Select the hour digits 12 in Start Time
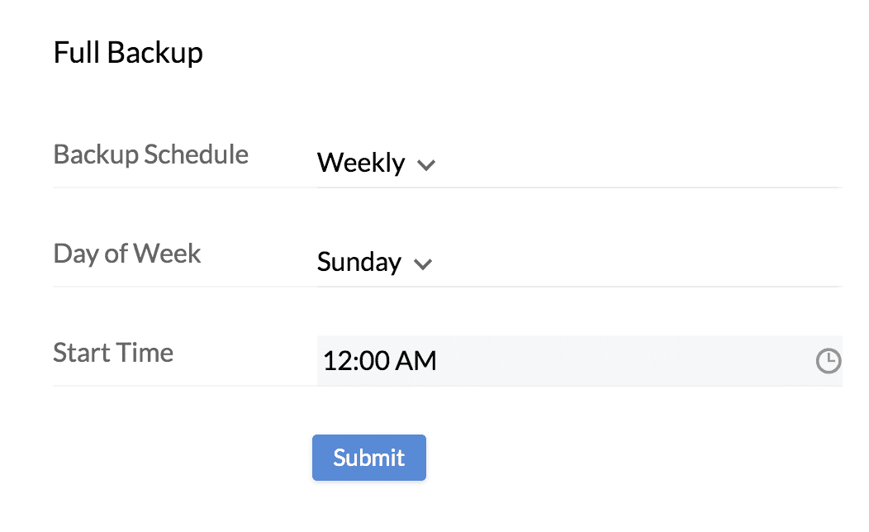The width and height of the screenshot is (869, 532). point(336,361)
